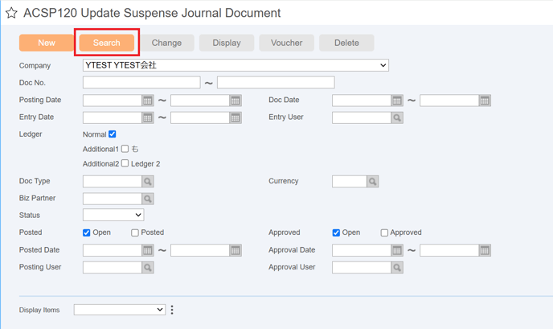The height and width of the screenshot is (329, 553).
Task: Check the Approved checkbox
Action: (384, 232)
